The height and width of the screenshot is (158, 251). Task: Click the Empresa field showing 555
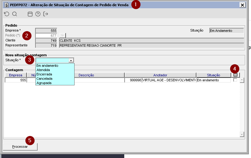coord(46,30)
